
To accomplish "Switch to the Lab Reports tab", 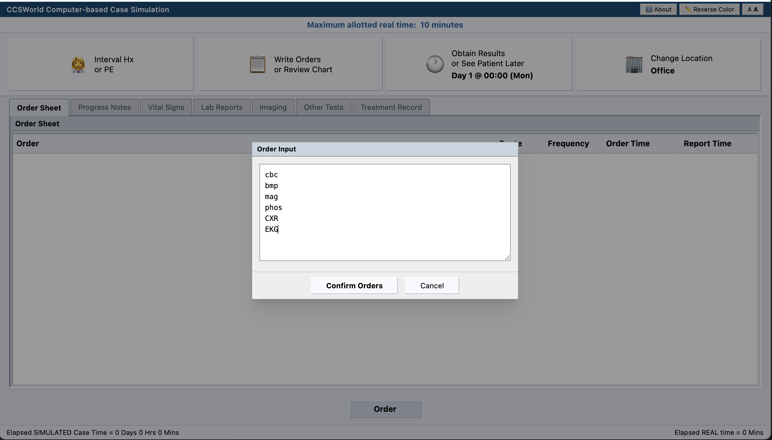I will (x=222, y=107).
